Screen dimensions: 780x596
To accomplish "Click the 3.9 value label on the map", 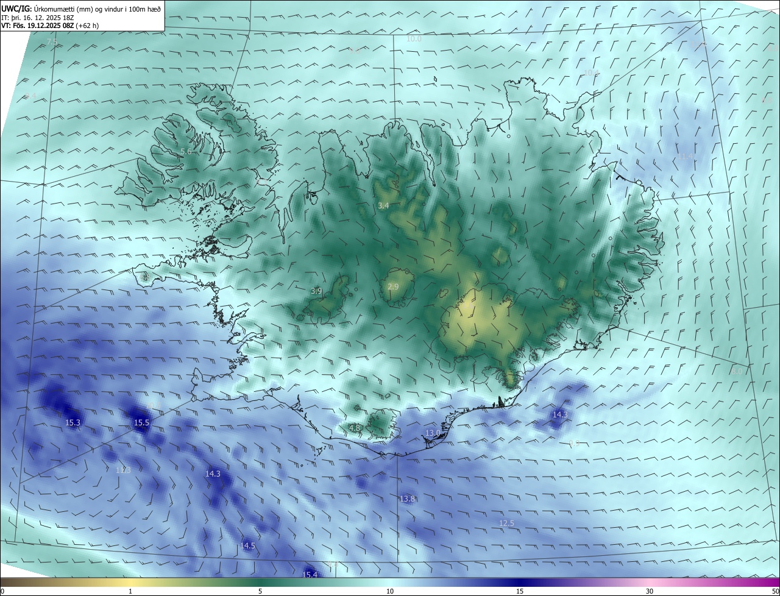I will point(316,291).
